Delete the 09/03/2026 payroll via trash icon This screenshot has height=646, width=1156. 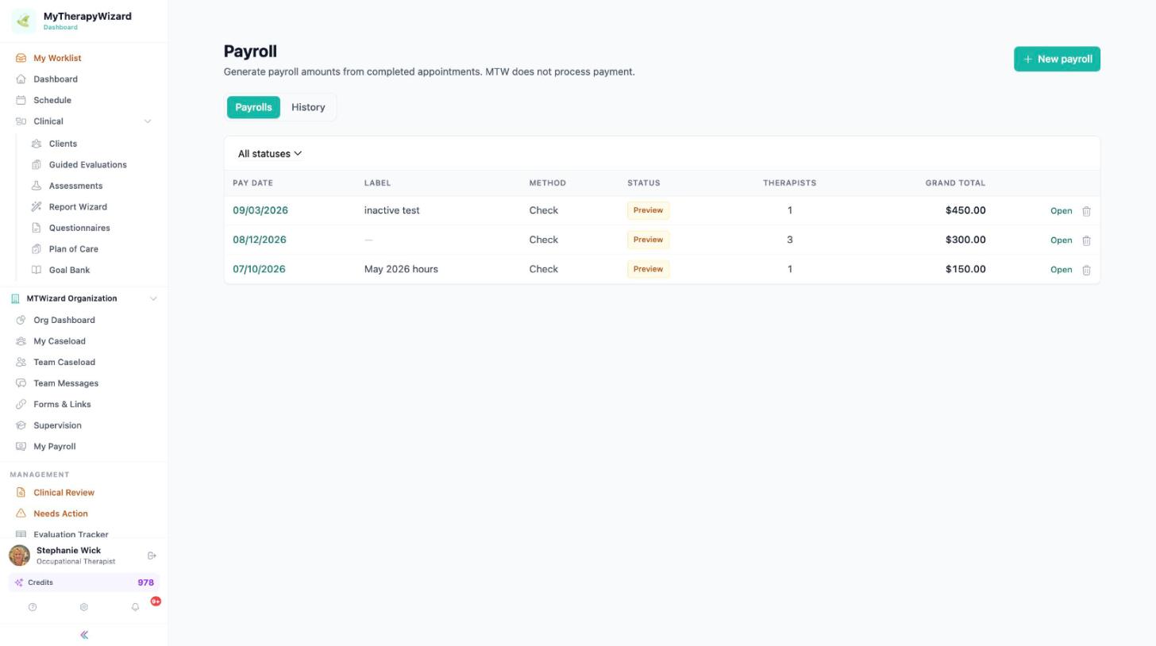[x=1086, y=211]
